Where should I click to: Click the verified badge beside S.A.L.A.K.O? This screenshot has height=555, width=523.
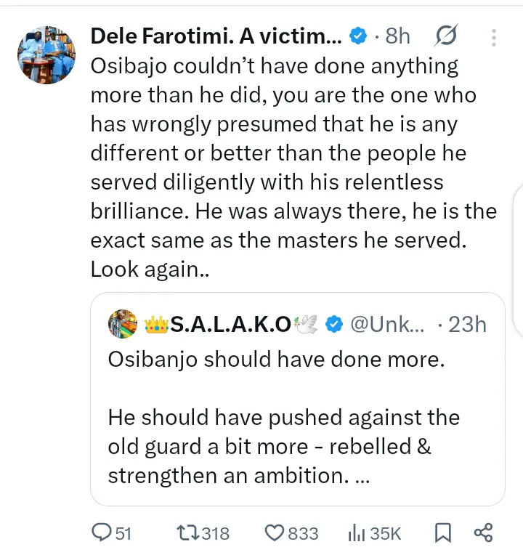click(333, 325)
